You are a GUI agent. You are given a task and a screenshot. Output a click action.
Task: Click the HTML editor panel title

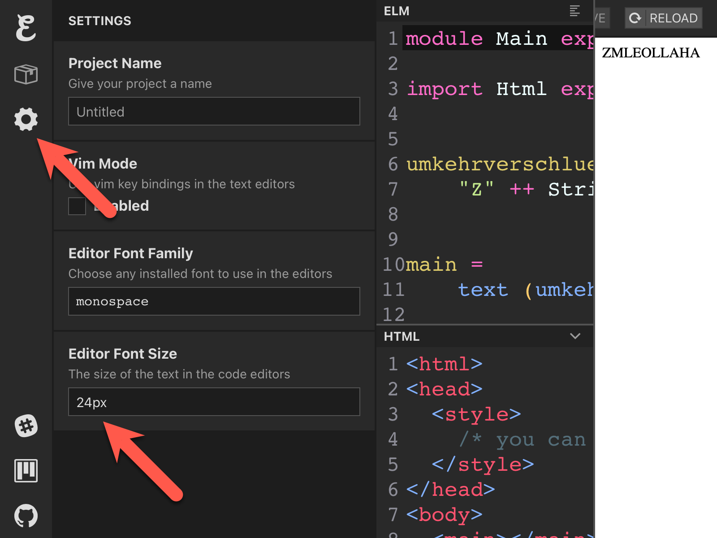coord(402,337)
